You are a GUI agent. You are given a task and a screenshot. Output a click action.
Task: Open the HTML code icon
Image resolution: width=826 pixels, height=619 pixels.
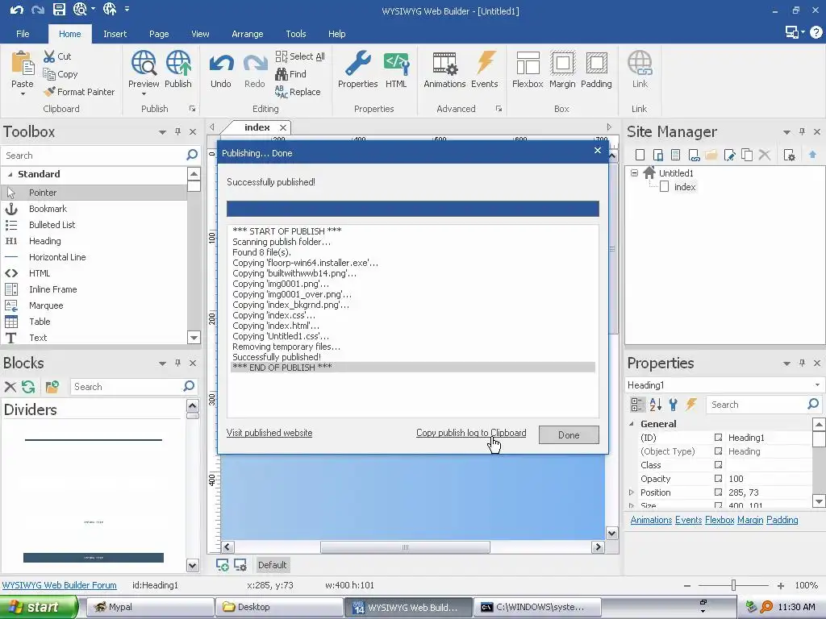tap(396, 63)
